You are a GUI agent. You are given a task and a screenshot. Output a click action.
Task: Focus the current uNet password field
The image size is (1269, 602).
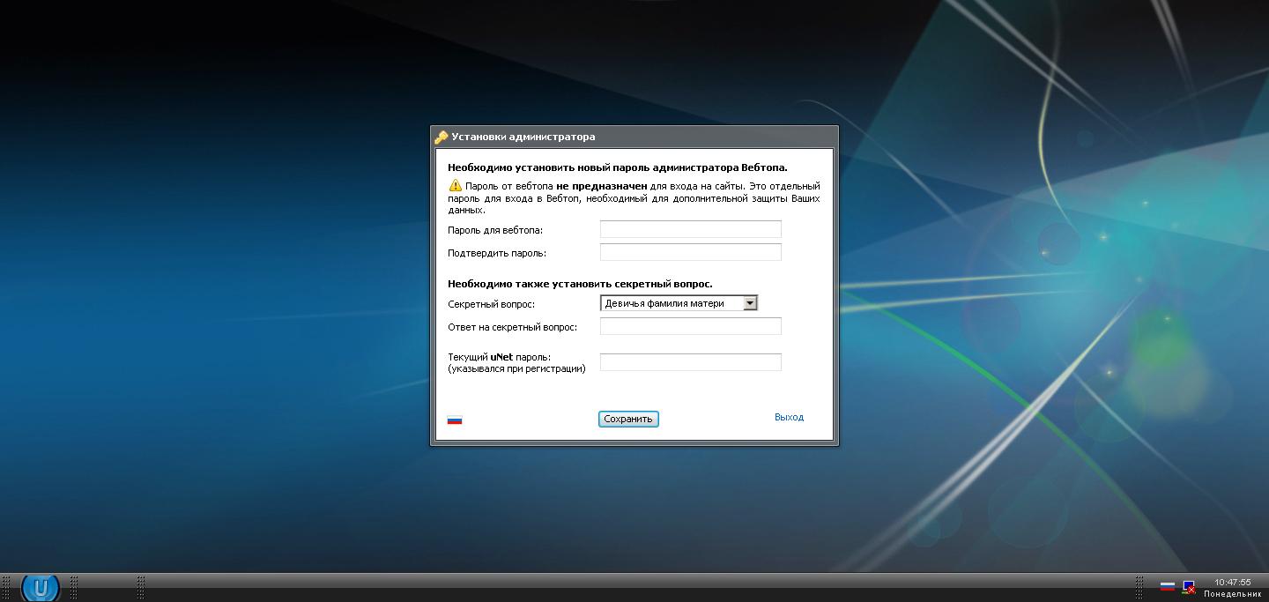click(x=690, y=362)
